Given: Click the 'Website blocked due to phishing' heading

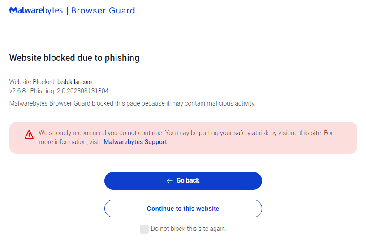Looking at the screenshot, I should pos(74,58).
